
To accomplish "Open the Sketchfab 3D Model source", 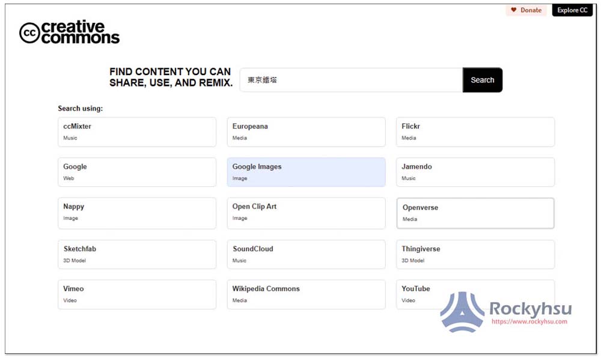I will click(x=136, y=254).
